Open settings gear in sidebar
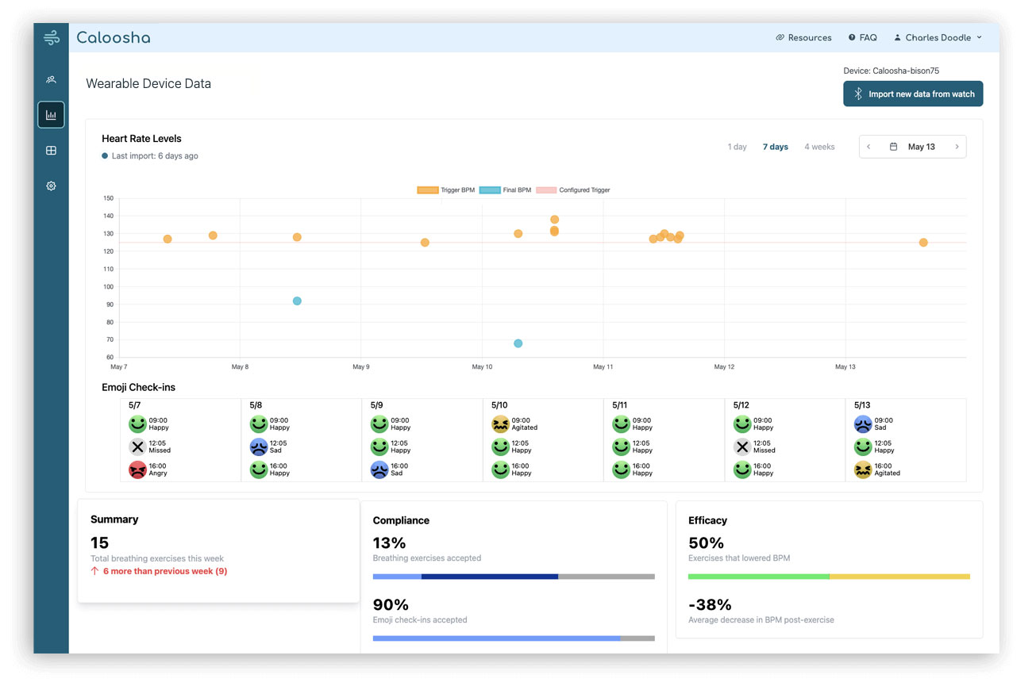Viewport: 1036px width, 690px height. [51, 186]
